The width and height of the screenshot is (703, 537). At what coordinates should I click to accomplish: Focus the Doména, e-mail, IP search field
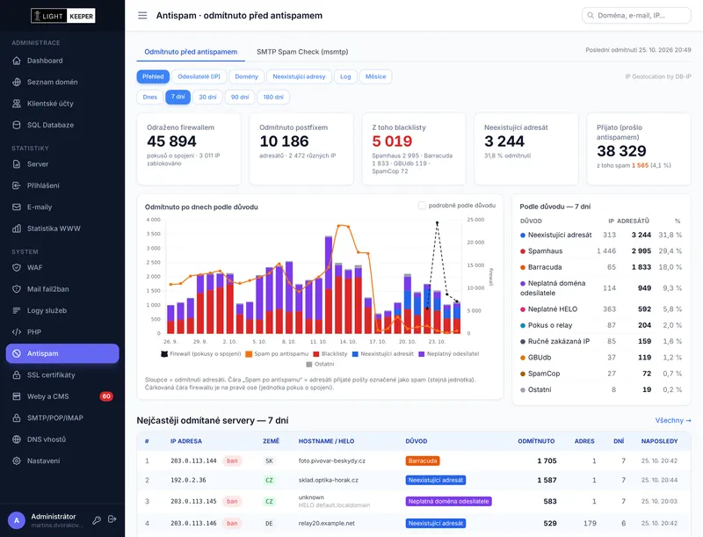636,15
